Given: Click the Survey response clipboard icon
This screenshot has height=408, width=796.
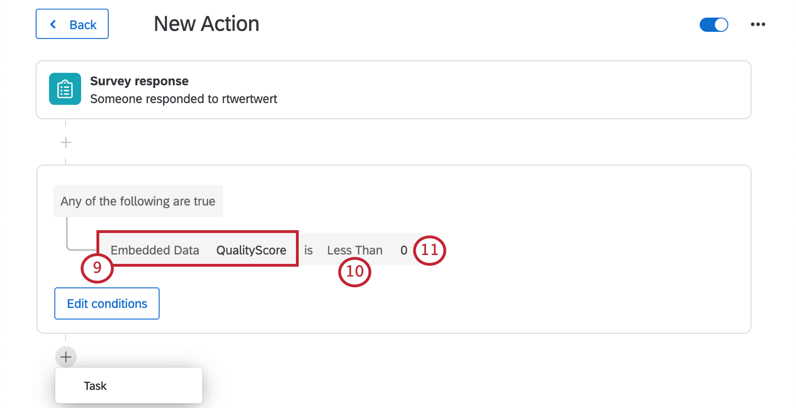Looking at the screenshot, I should point(65,89).
